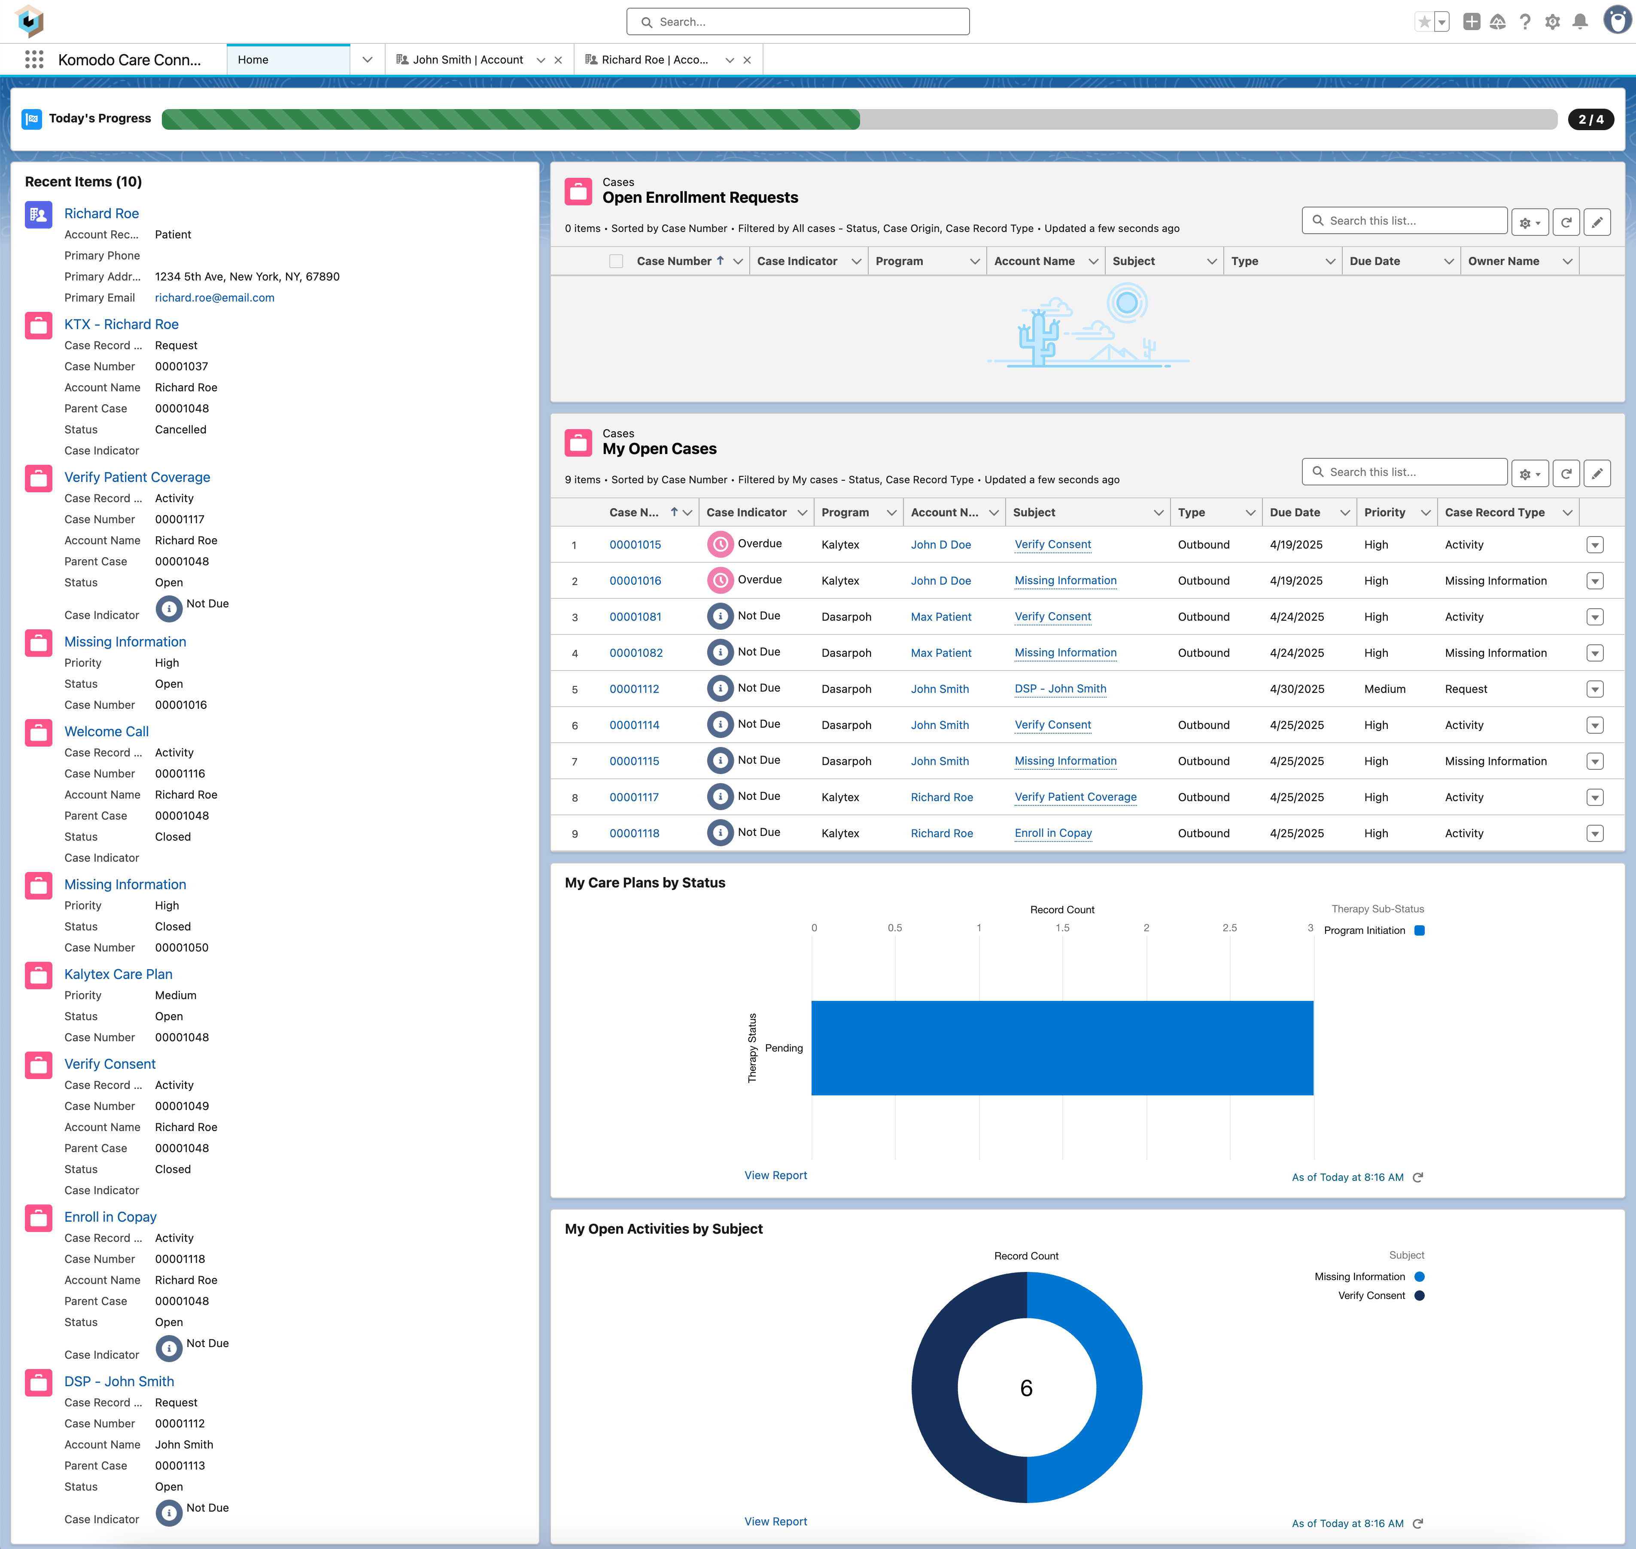Click the Pending blue chart bar
This screenshot has height=1549, width=1636.
click(x=1061, y=1048)
